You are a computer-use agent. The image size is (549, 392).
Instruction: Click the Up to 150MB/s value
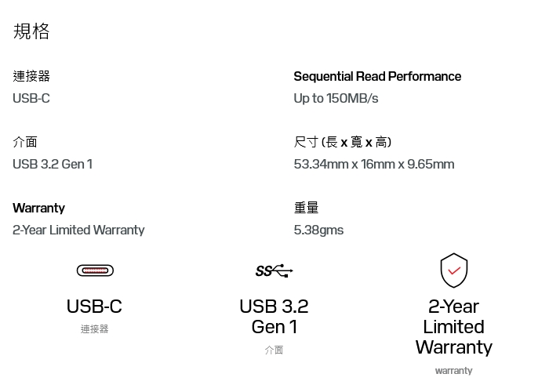click(x=336, y=98)
